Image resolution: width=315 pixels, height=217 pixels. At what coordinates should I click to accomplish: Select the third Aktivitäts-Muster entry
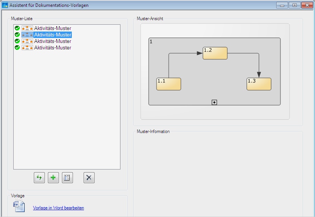click(52, 41)
